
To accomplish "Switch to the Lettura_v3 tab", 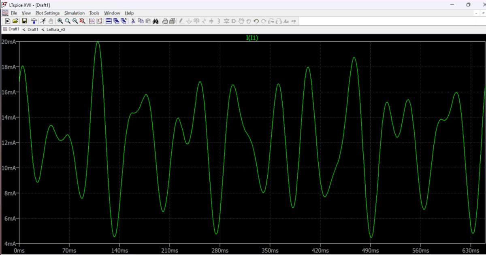I will point(54,29).
